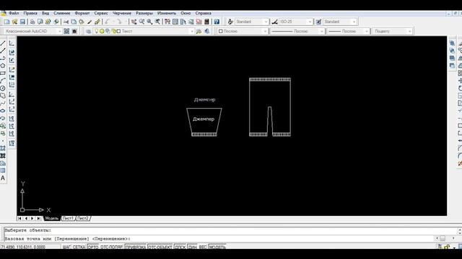Viewport: 462px width, 259px height.
Task: Open the Изменить menu
Action: coord(167,13)
